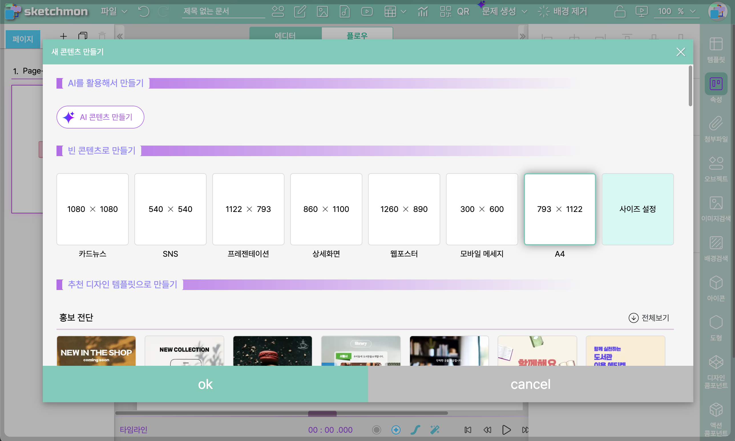Choose the 793 × 1122 A4 size
This screenshot has width=735, height=441.
(x=560, y=209)
